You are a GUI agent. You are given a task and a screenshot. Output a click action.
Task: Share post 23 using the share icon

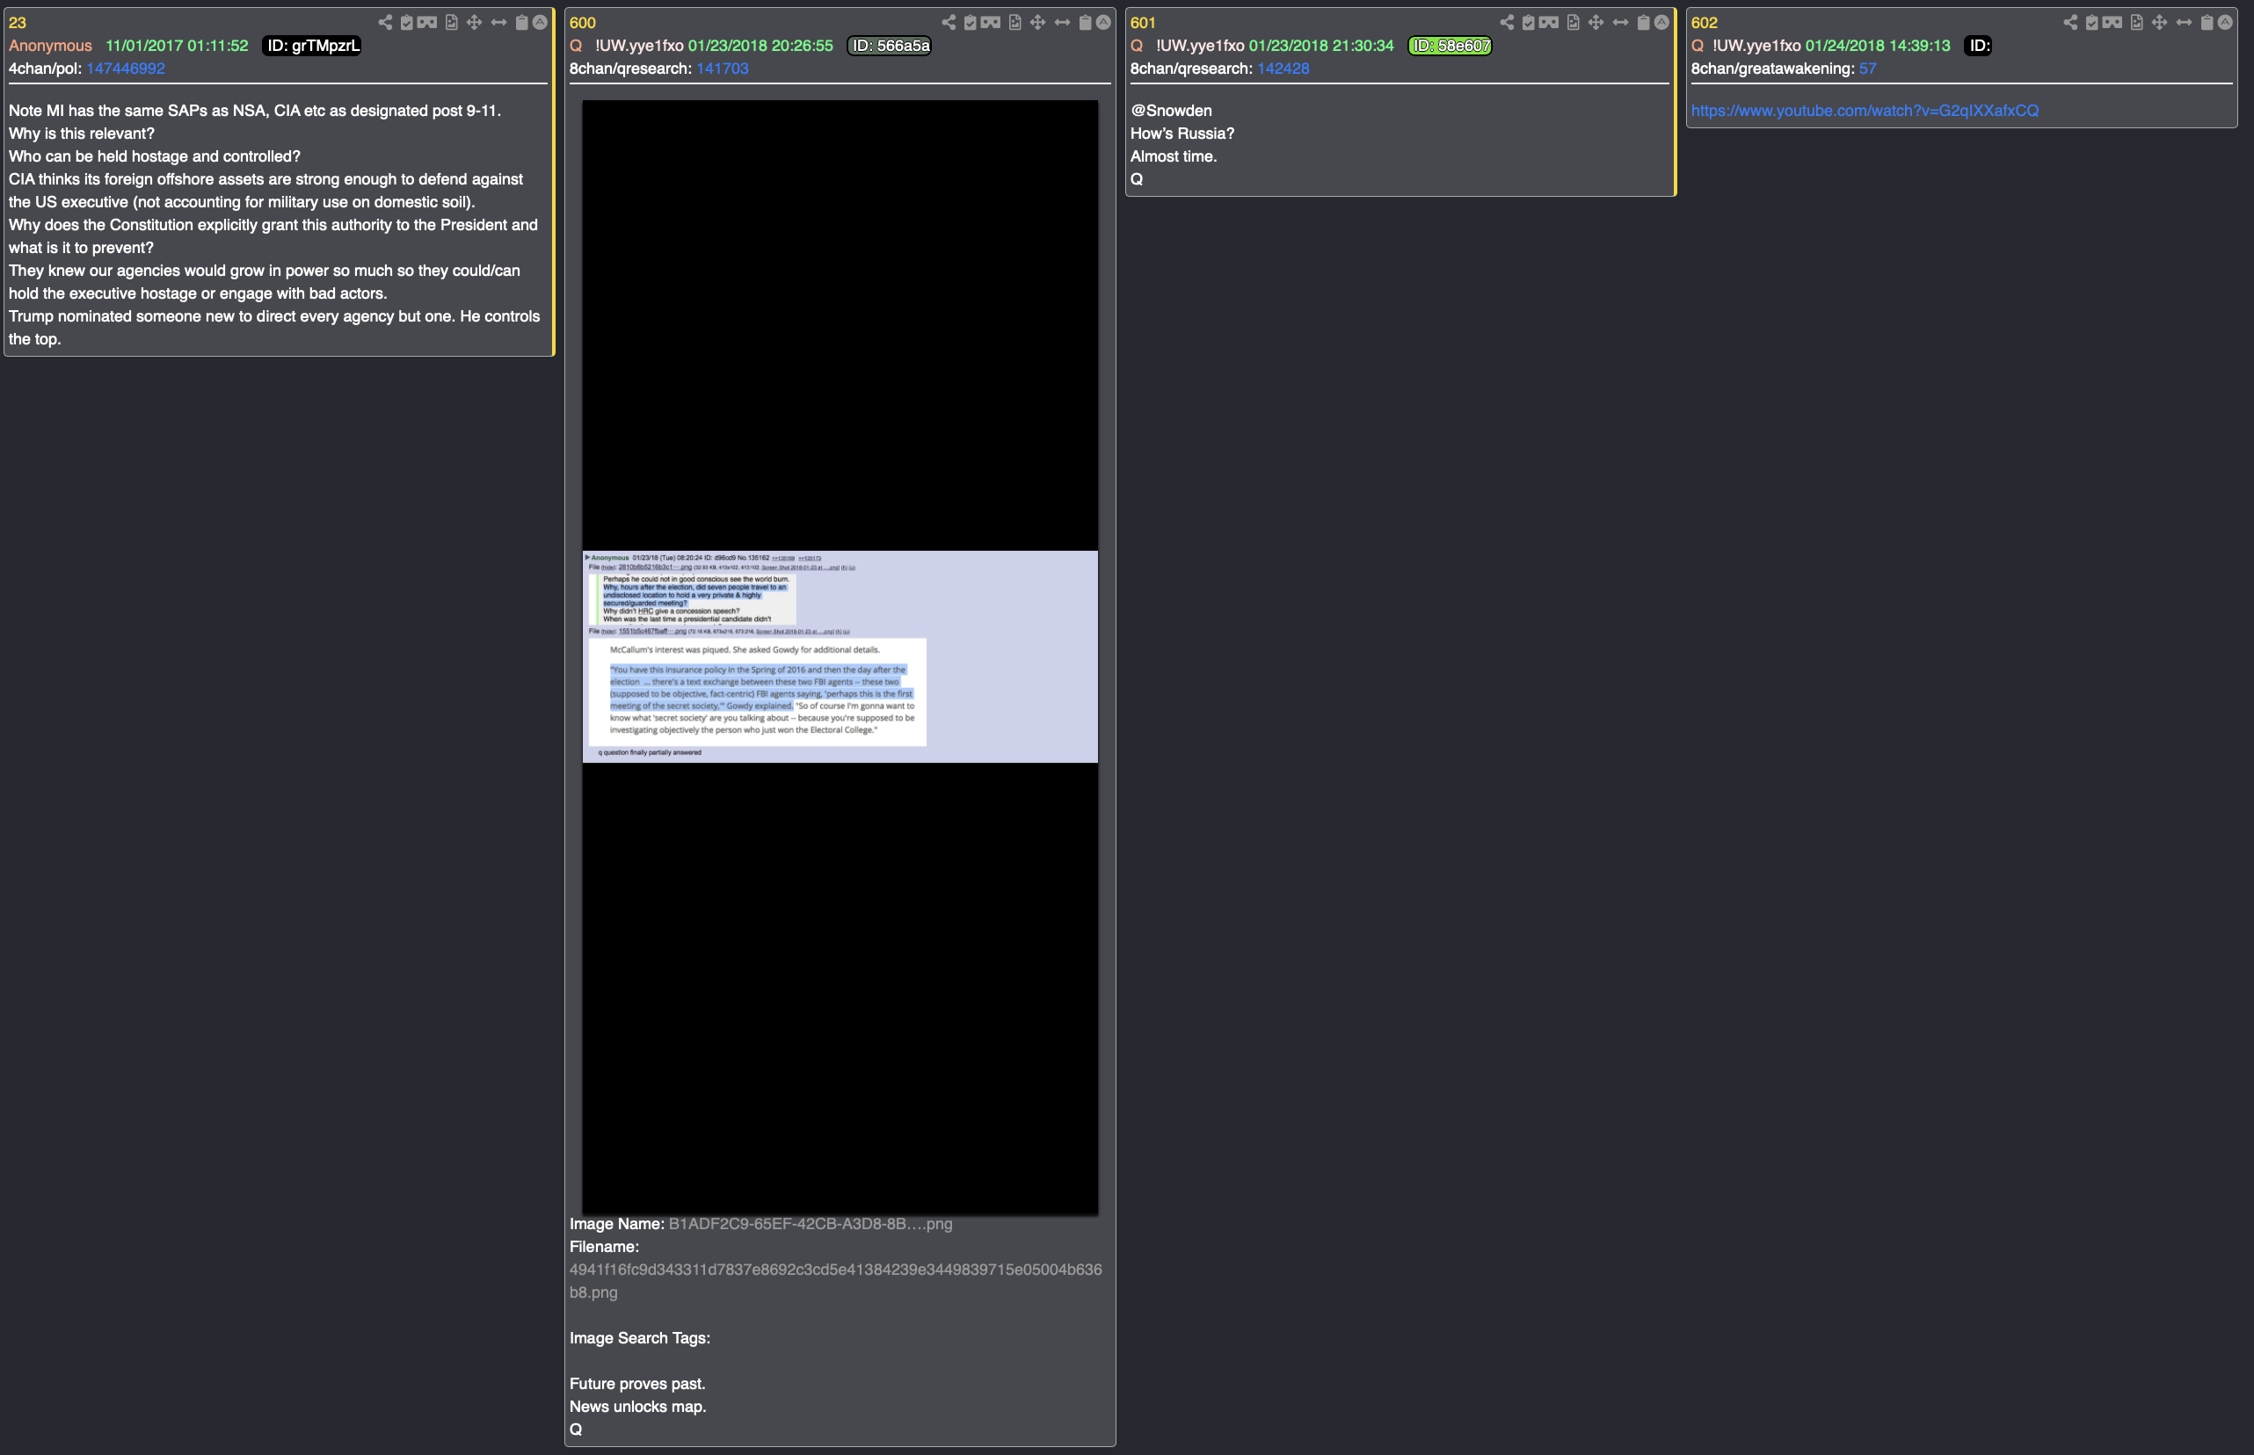tap(385, 22)
